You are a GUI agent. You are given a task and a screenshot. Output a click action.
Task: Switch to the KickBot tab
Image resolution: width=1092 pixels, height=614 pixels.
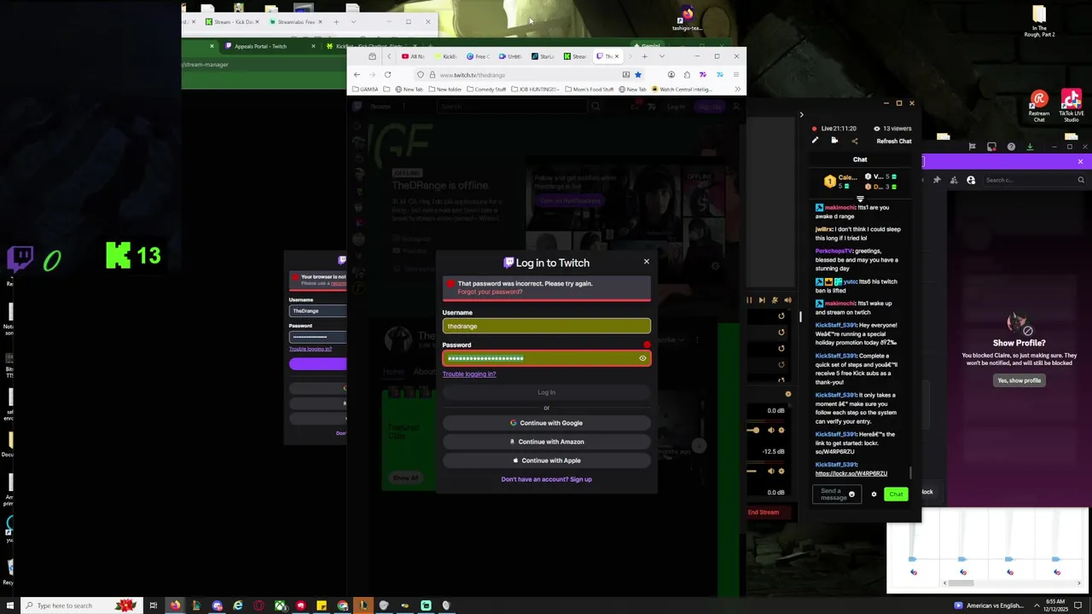(445, 56)
